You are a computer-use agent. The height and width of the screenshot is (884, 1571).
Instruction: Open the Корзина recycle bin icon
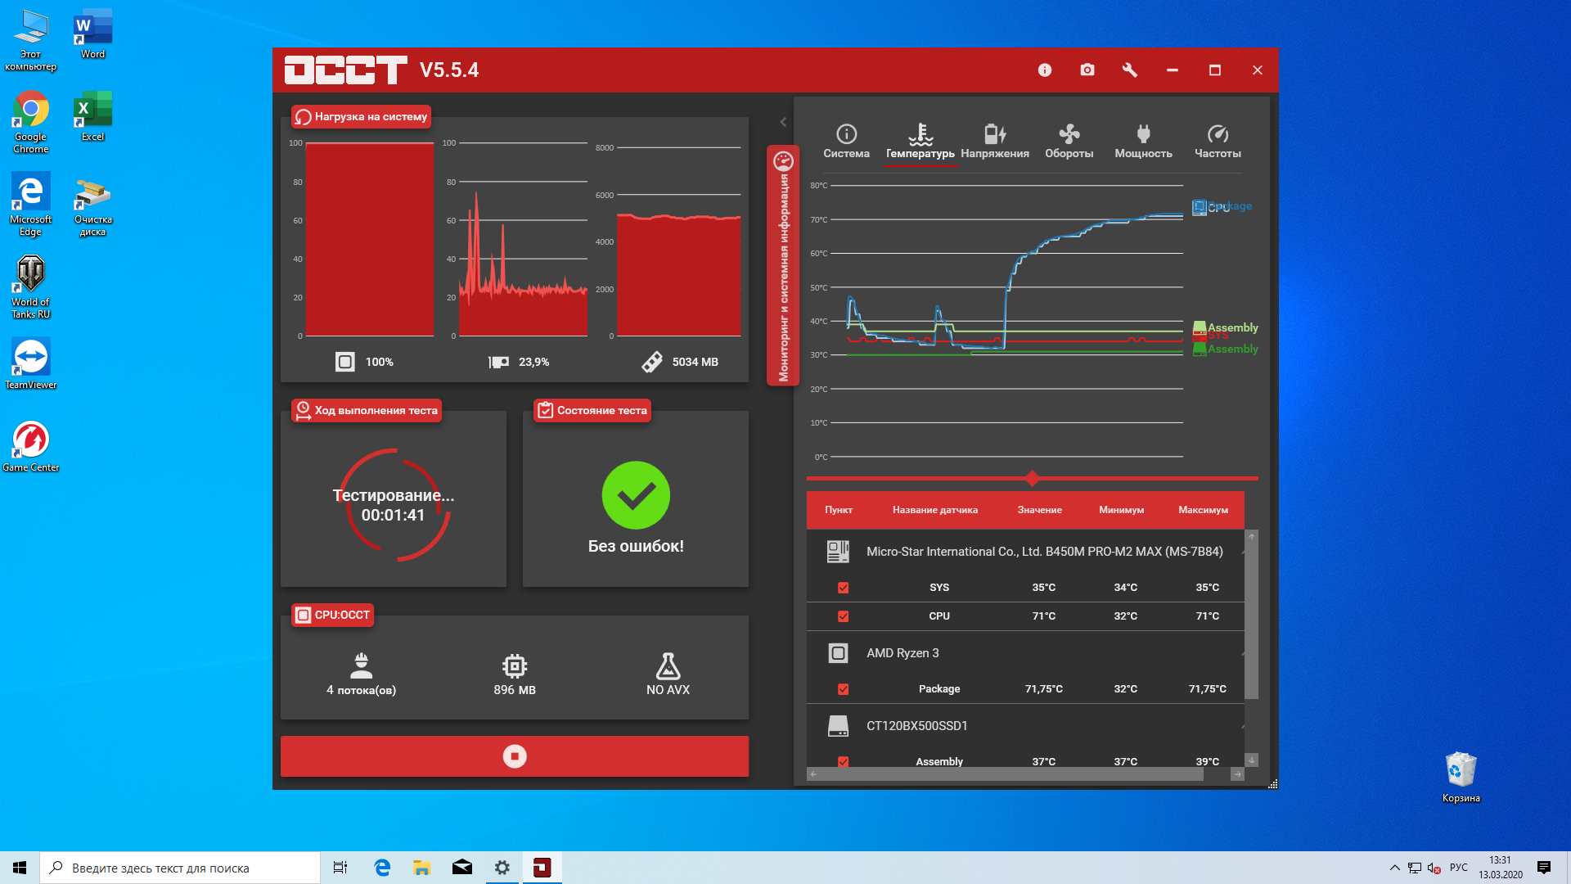coord(1461,778)
